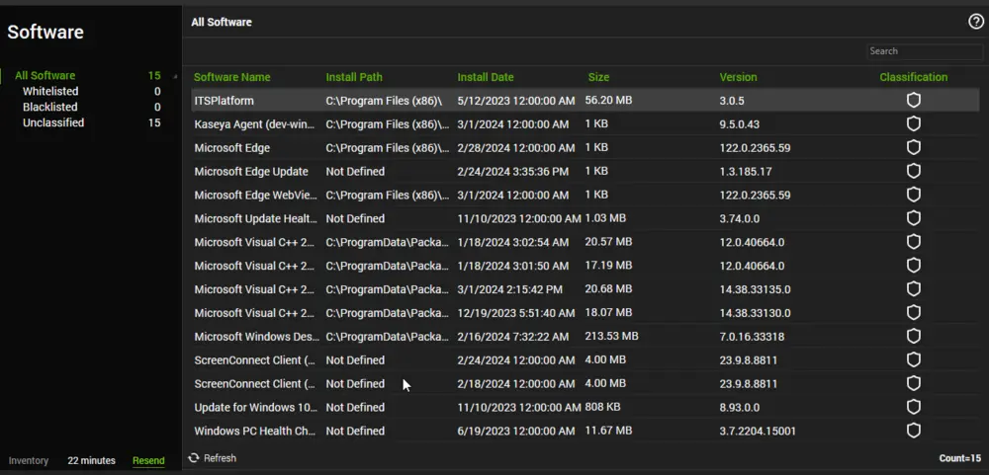This screenshot has width=989, height=475.
Task: Click shield for Visual C++ version 14.38.33130.0
Action: point(913,313)
